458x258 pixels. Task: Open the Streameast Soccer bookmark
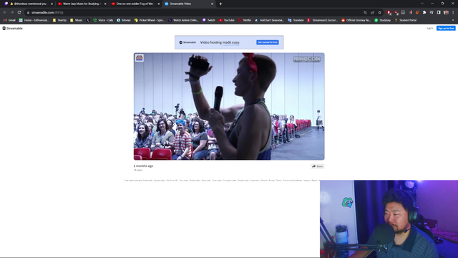point(323,20)
